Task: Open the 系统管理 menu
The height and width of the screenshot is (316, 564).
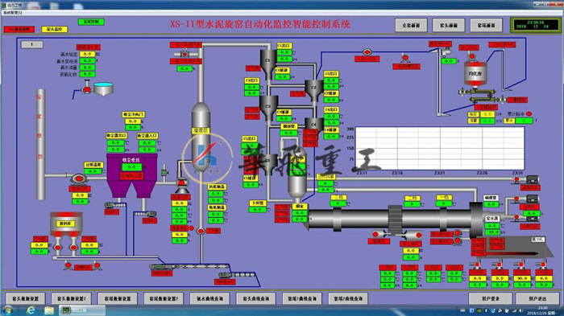Action: tap(13, 13)
